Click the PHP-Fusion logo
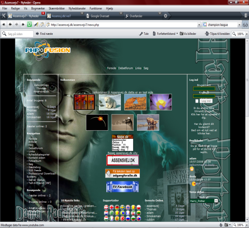This screenshot has width=249, height=228. pos(47,50)
